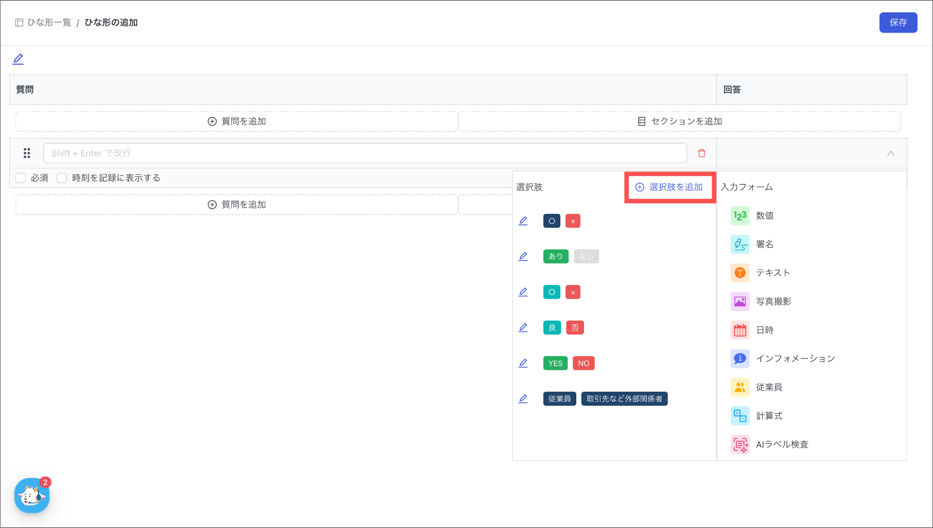Select the 数値 numeric input icon
This screenshot has height=528, width=933.
pyautogui.click(x=740, y=216)
